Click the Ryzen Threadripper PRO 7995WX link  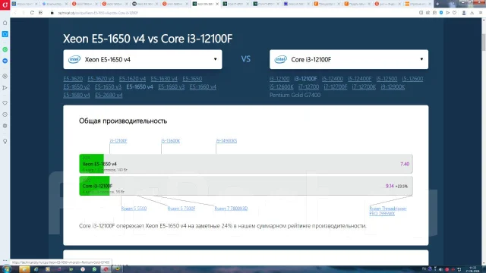tap(388, 211)
